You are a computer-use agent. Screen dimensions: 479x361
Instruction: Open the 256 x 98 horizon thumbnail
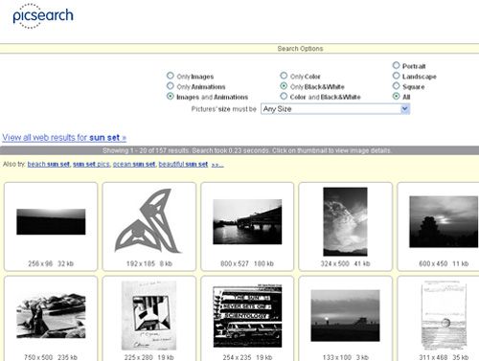[x=51, y=222]
